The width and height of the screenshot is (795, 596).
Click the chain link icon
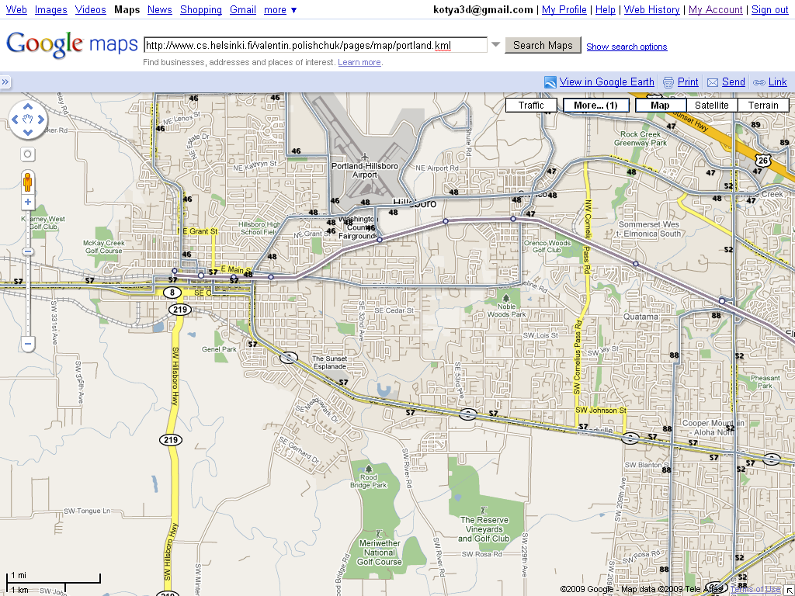pyautogui.click(x=759, y=82)
